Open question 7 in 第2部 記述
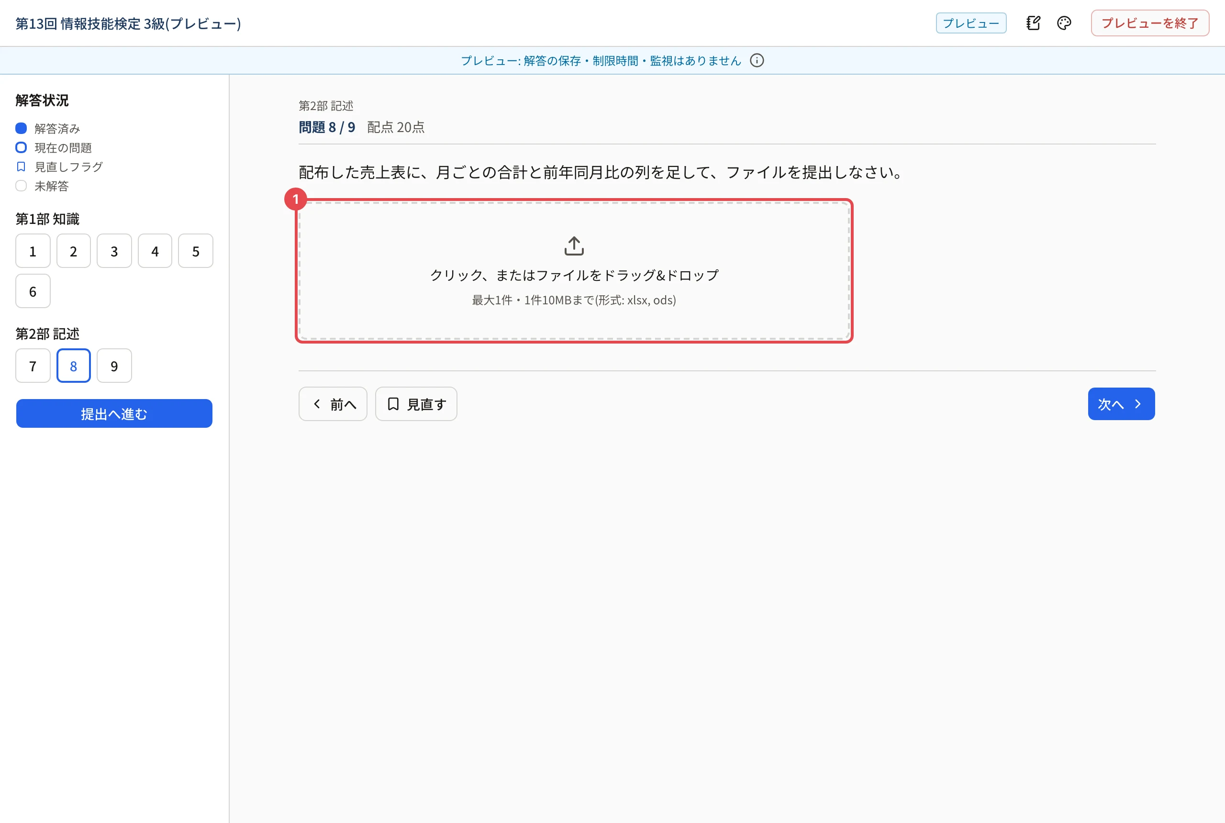Screen dimensions: 1225x823 point(33,366)
